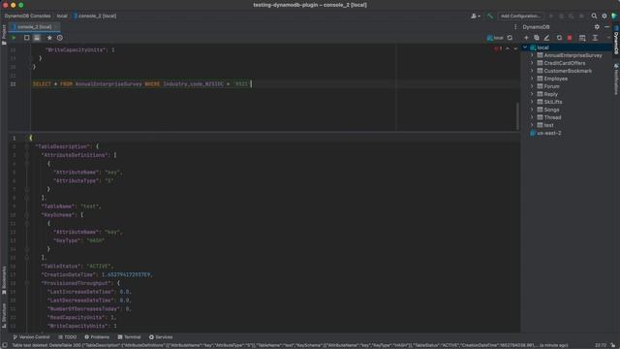The width and height of the screenshot is (620, 349).
Task: Open the Services tool window
Action: click(161, 337)
